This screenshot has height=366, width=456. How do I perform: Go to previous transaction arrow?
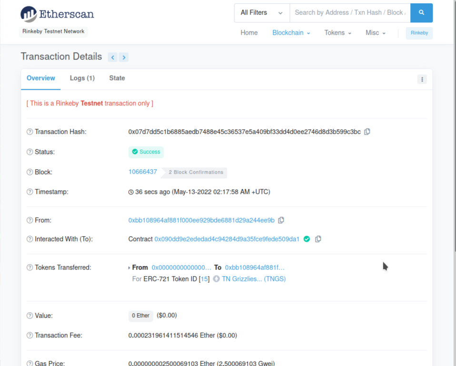tap(112, 57)
